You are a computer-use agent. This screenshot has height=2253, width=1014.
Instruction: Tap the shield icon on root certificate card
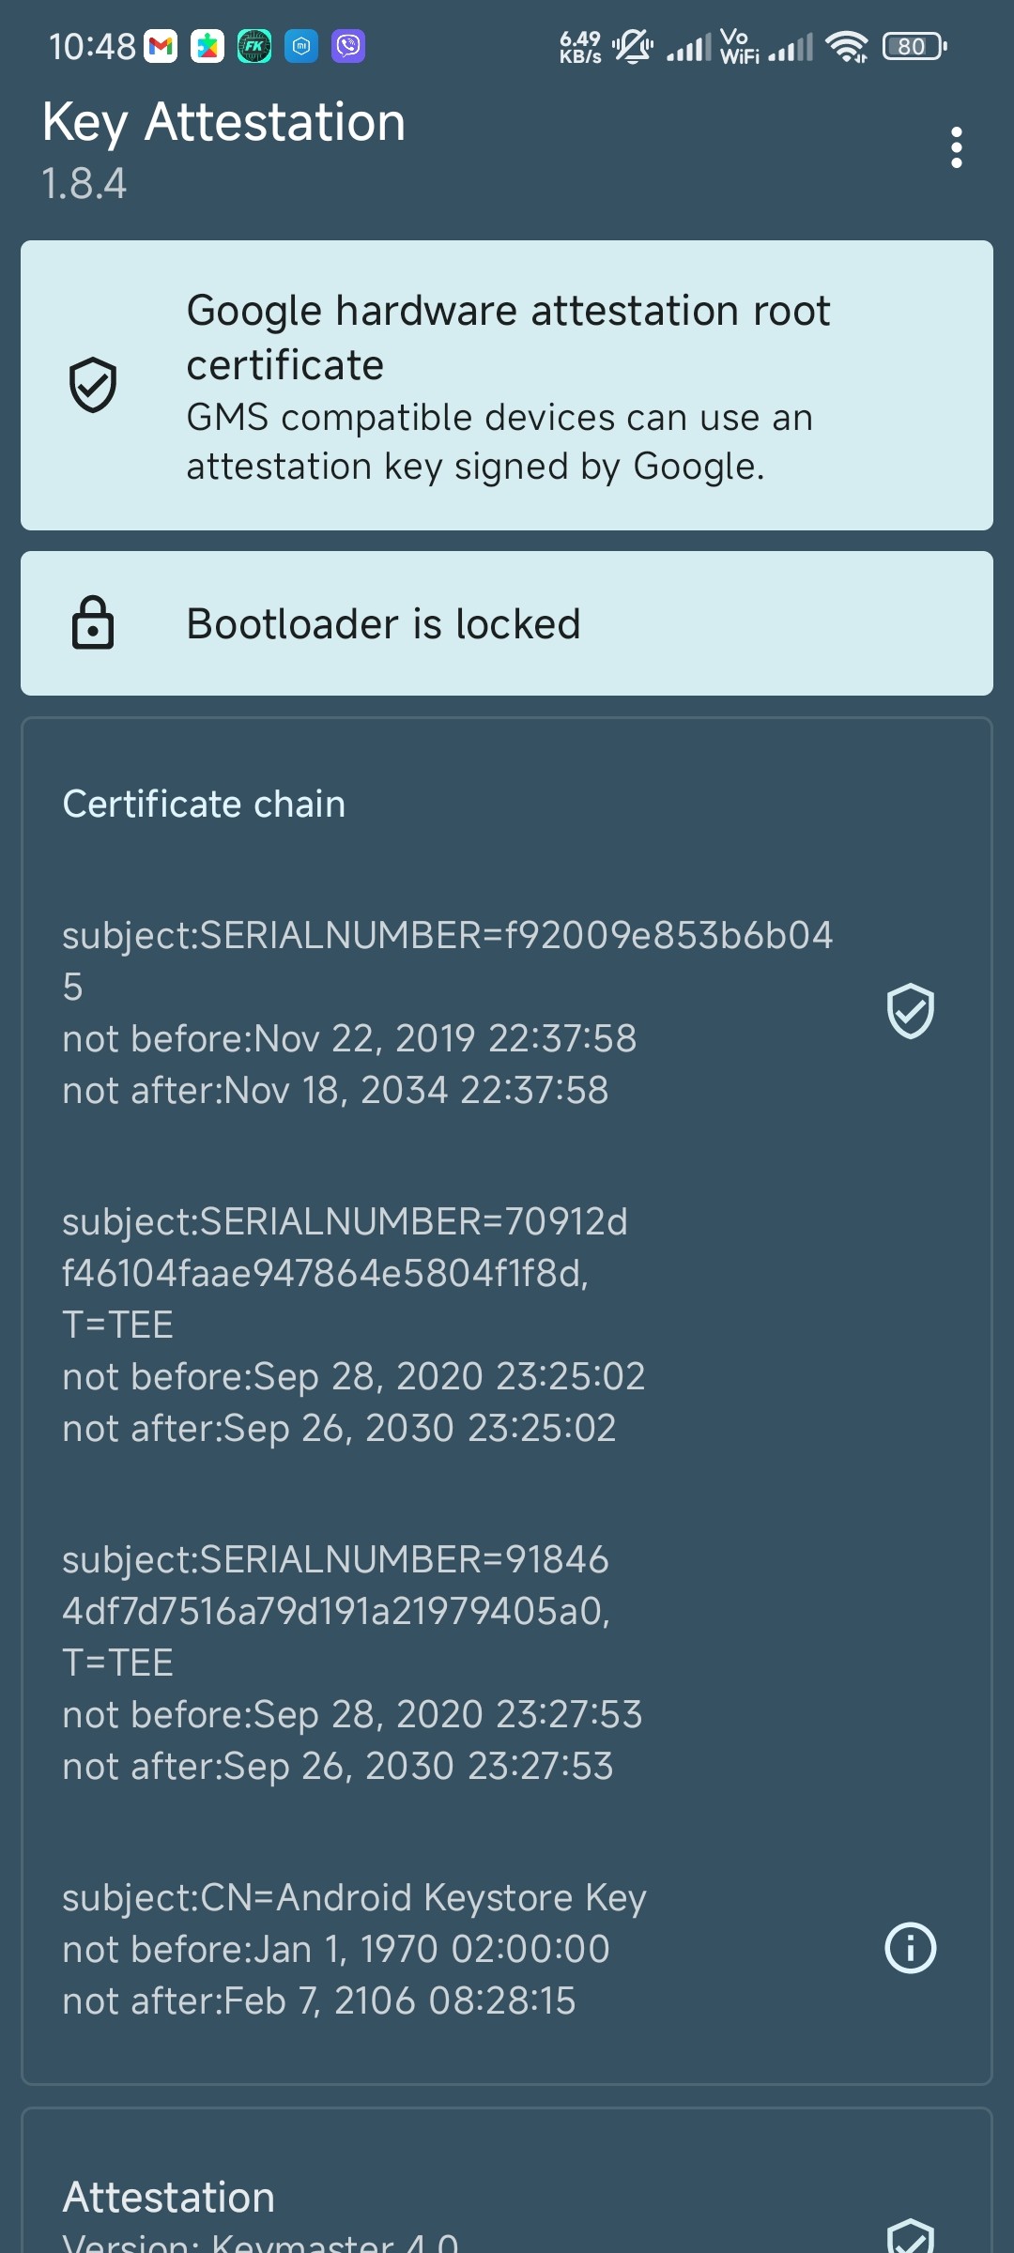point(93,385)
